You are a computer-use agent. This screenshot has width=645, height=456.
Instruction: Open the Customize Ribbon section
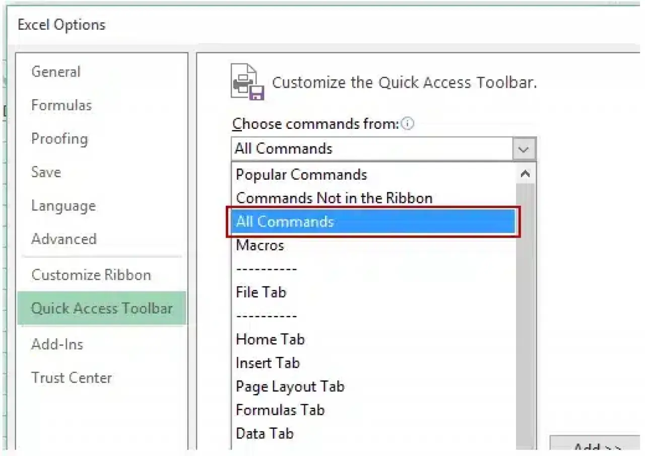point(91,275)
